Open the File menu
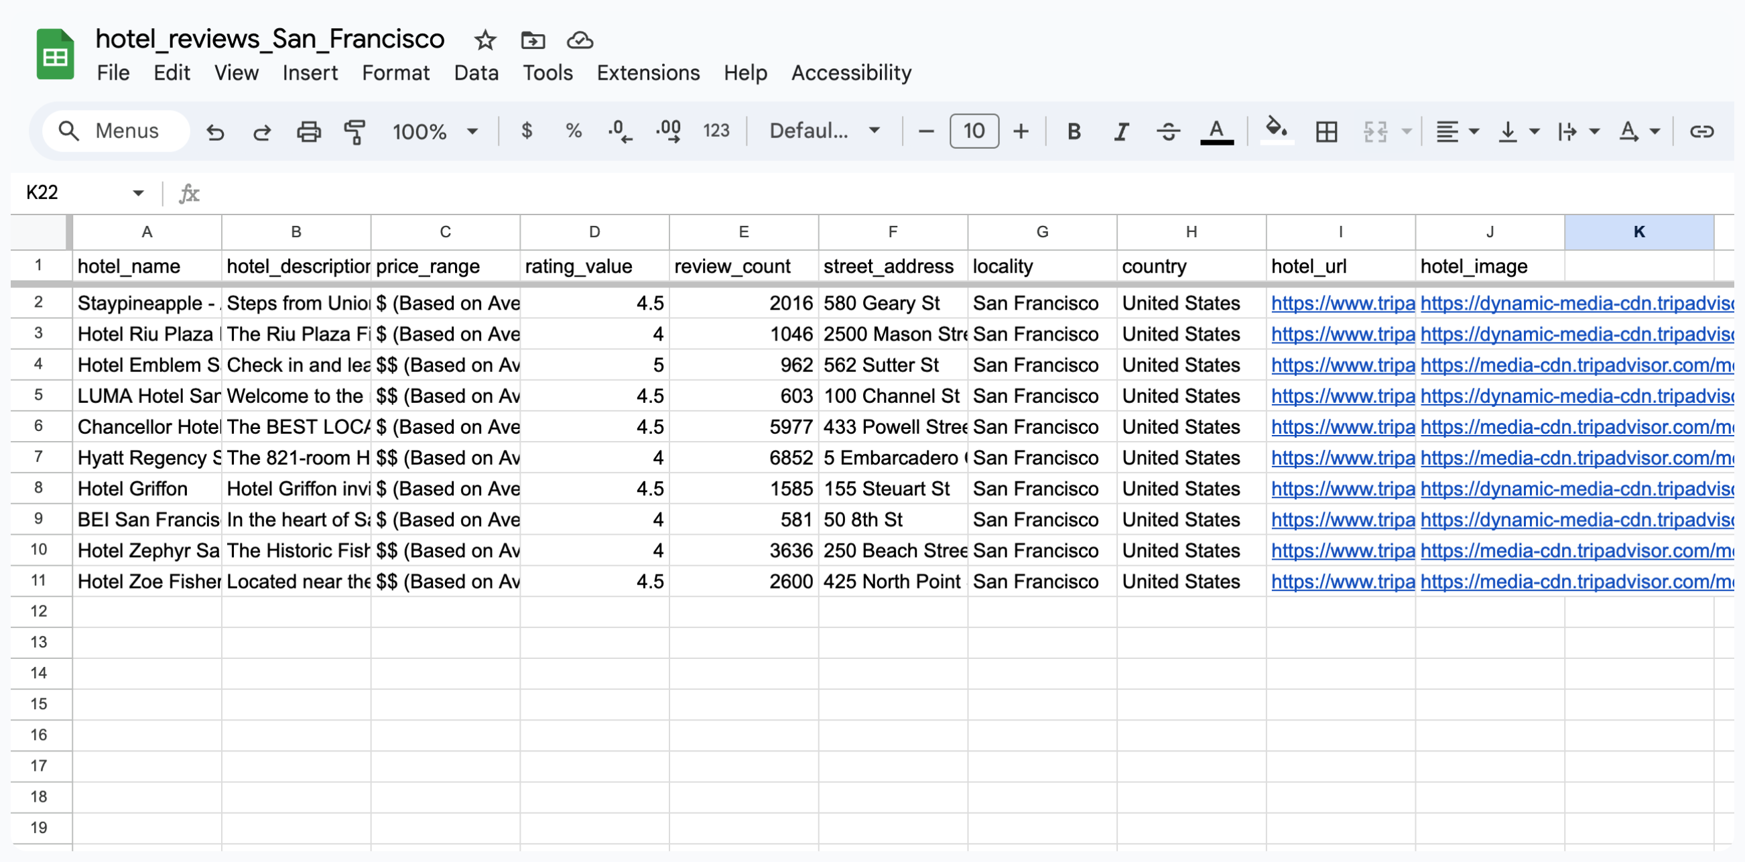 point(113,72)
